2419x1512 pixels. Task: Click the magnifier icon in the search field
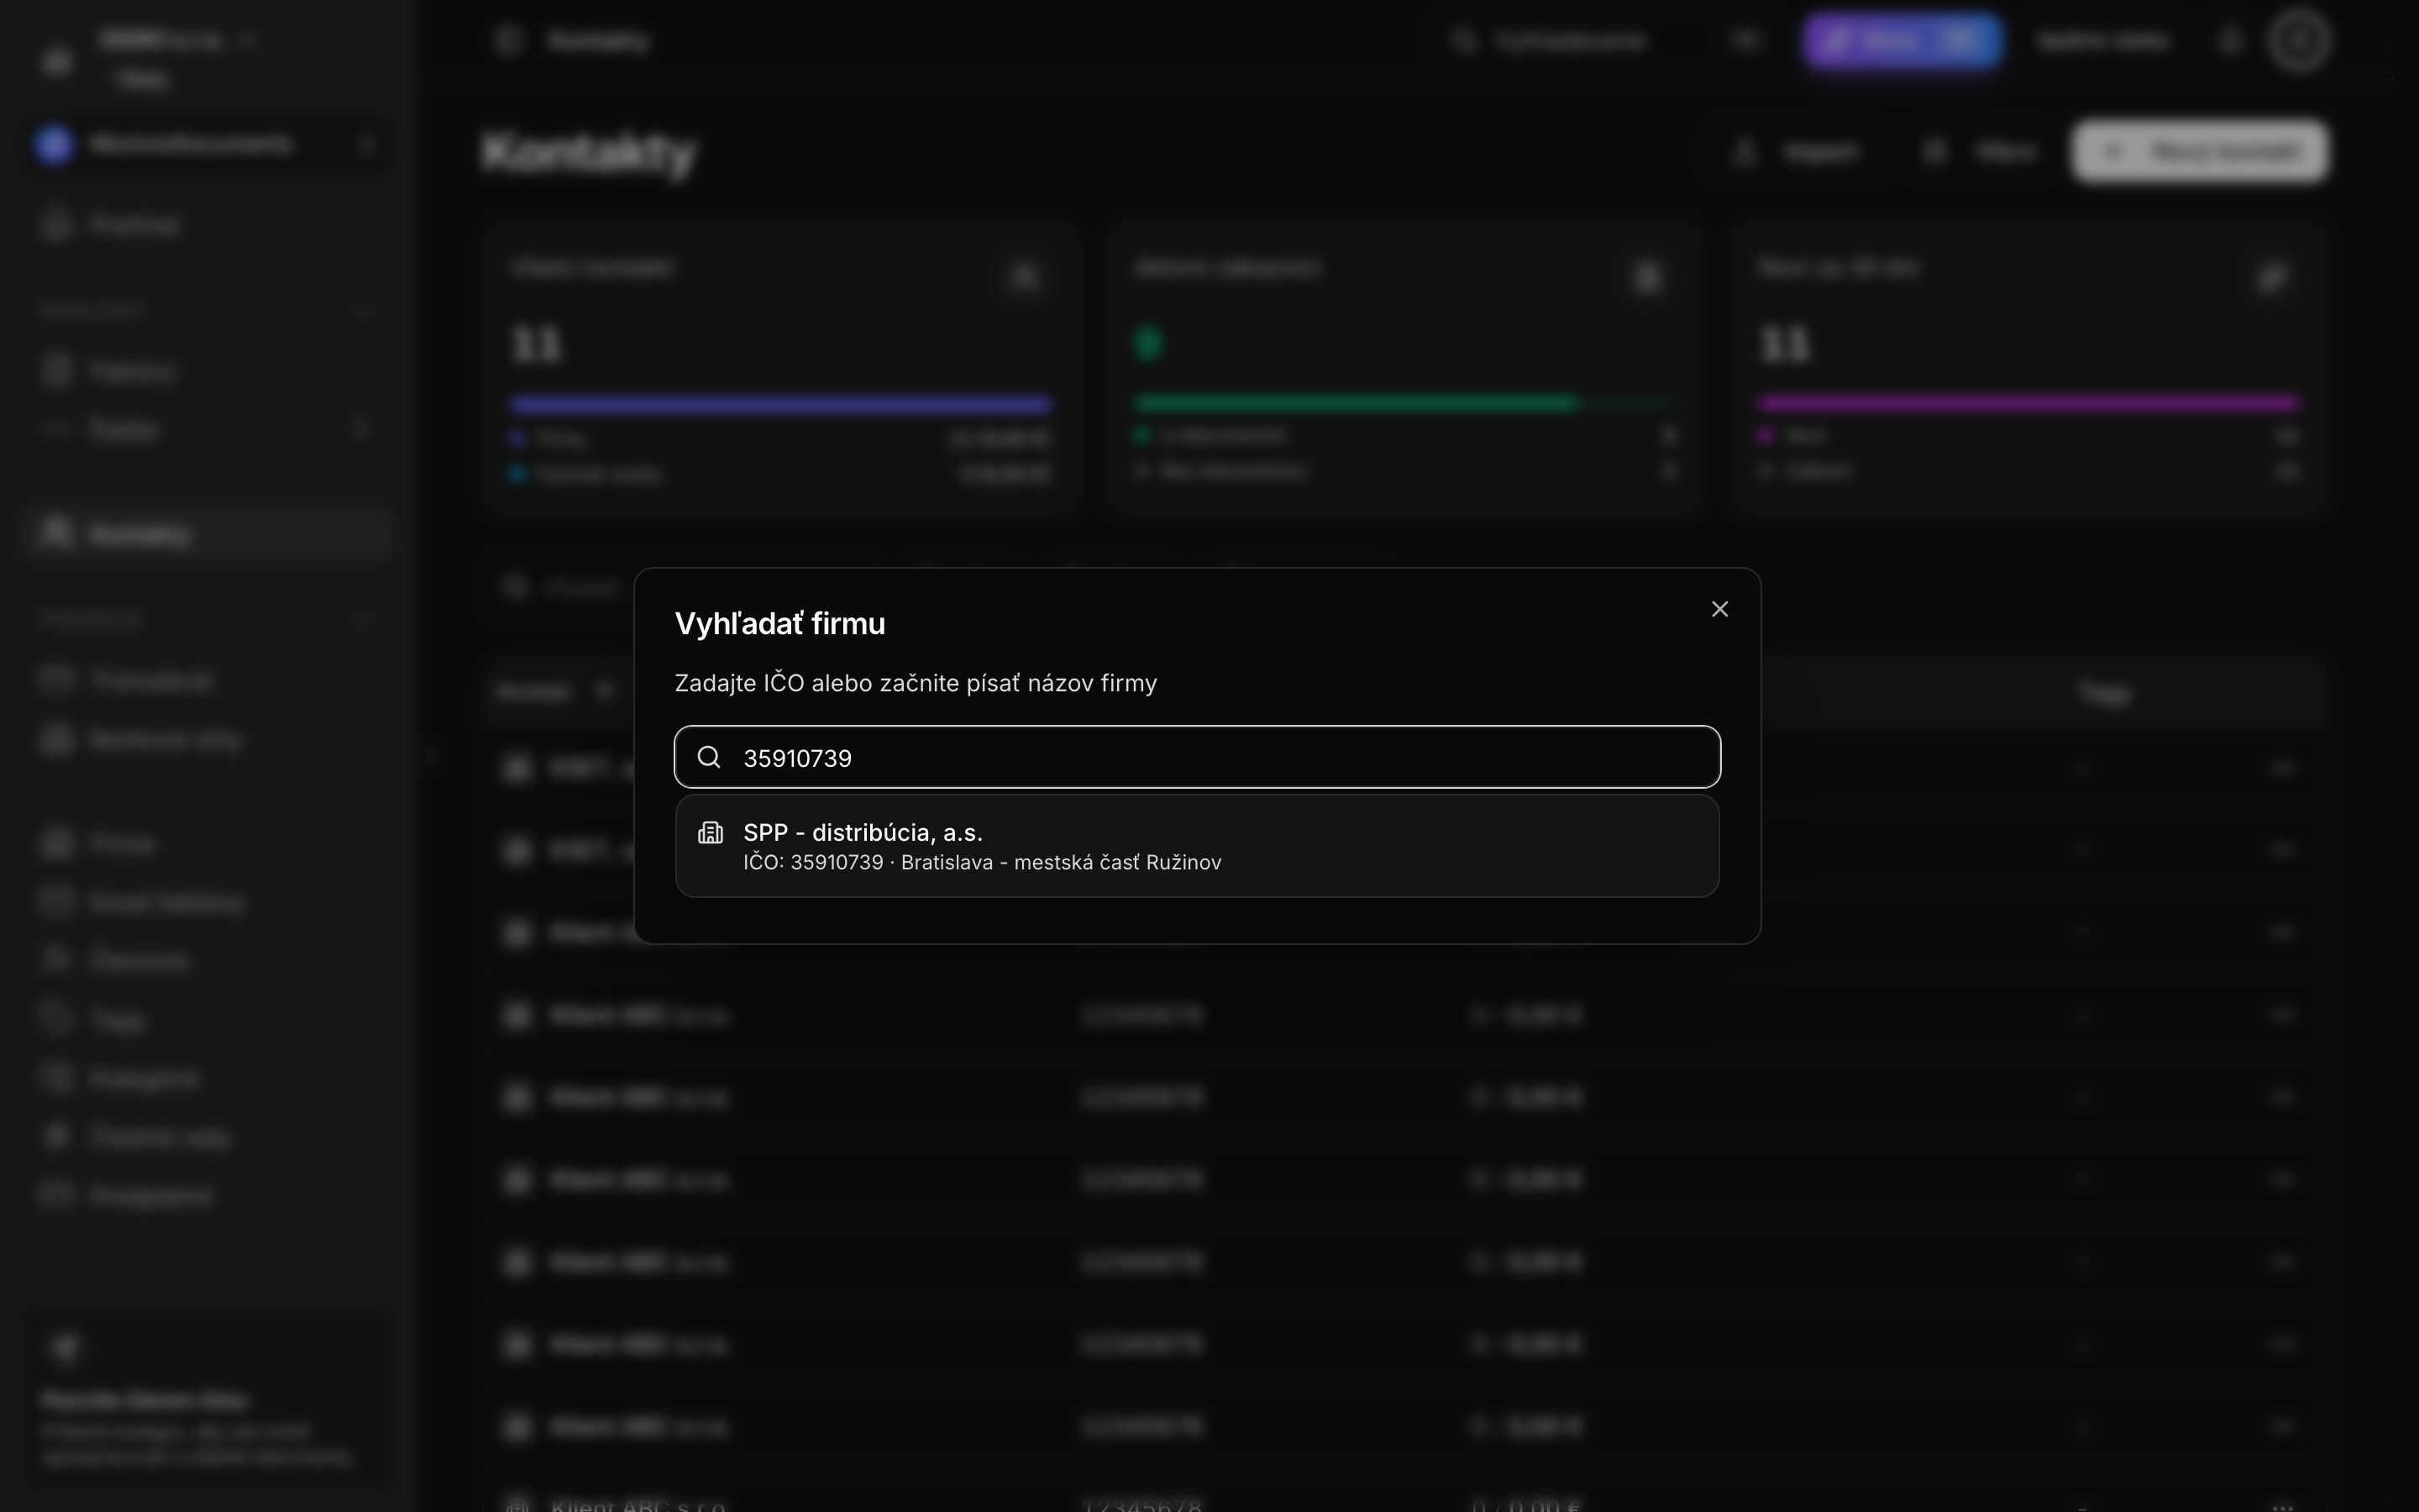(x=709, y=757)
